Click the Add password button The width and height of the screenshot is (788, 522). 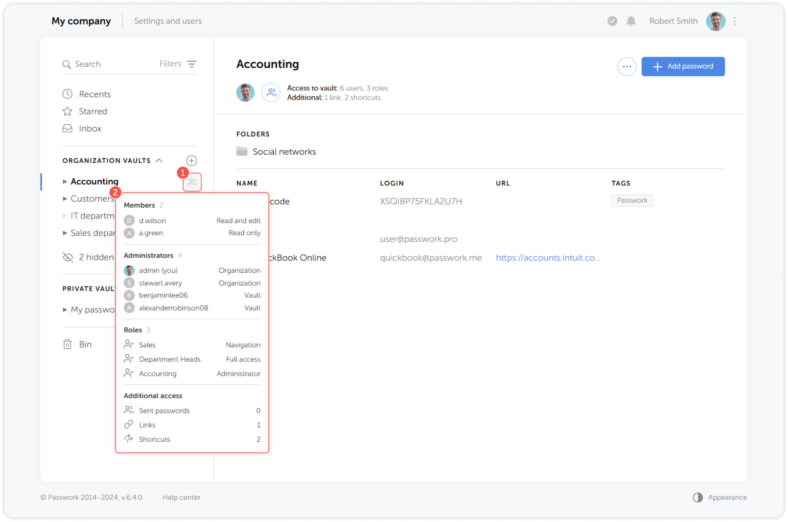pos(683,66)
